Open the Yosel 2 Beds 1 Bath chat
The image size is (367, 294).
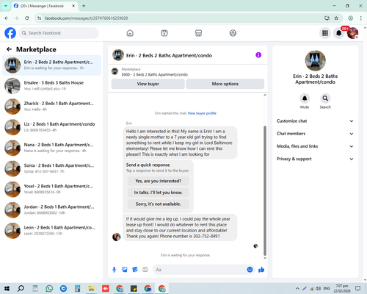(51, 189)
